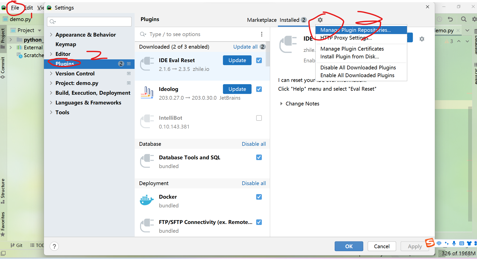Click the project-level icon beside Project: demo.py

129,83
